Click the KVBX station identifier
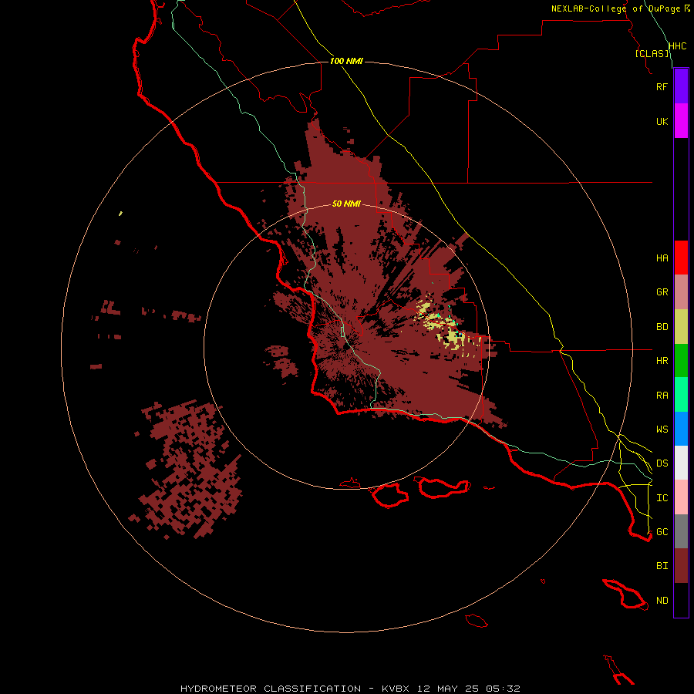Image resolution: width=694 pixels, height=694 pixels. pyautogui.click(x=396, y=689)
